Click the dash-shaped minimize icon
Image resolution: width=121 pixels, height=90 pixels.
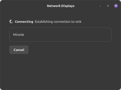(100, 6)
